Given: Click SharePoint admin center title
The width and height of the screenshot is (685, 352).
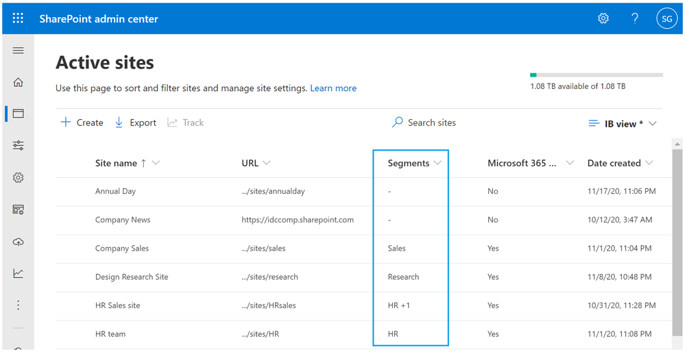Looking at the screenshot, I should pyautogui.click(x=99, y=18).
